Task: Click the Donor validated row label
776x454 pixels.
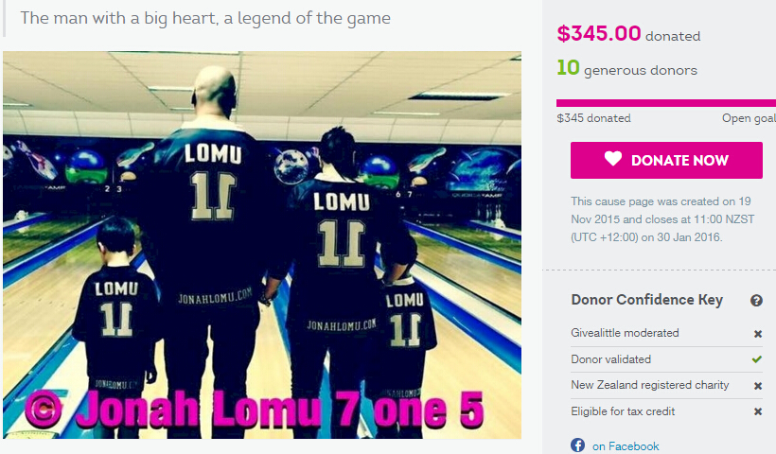Action: [x=610, y=359]
